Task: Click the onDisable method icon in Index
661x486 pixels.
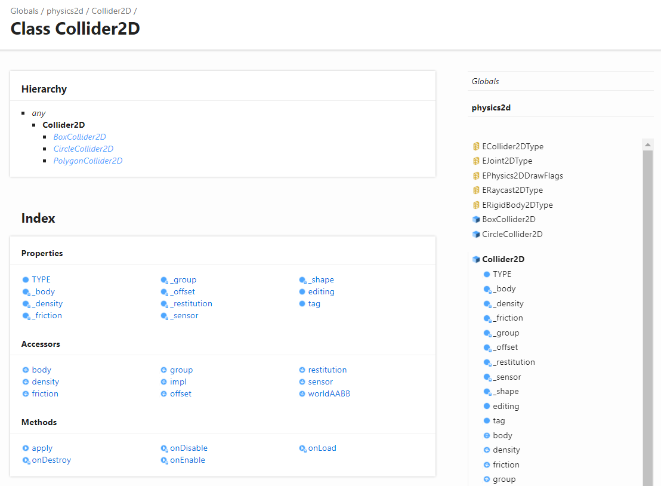Action: pyautogui.click(x=165, y=448)
